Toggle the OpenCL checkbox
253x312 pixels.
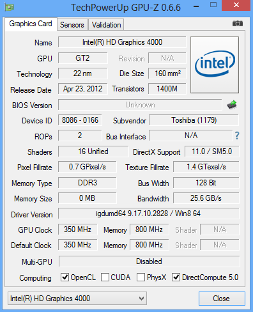[65, 277]
